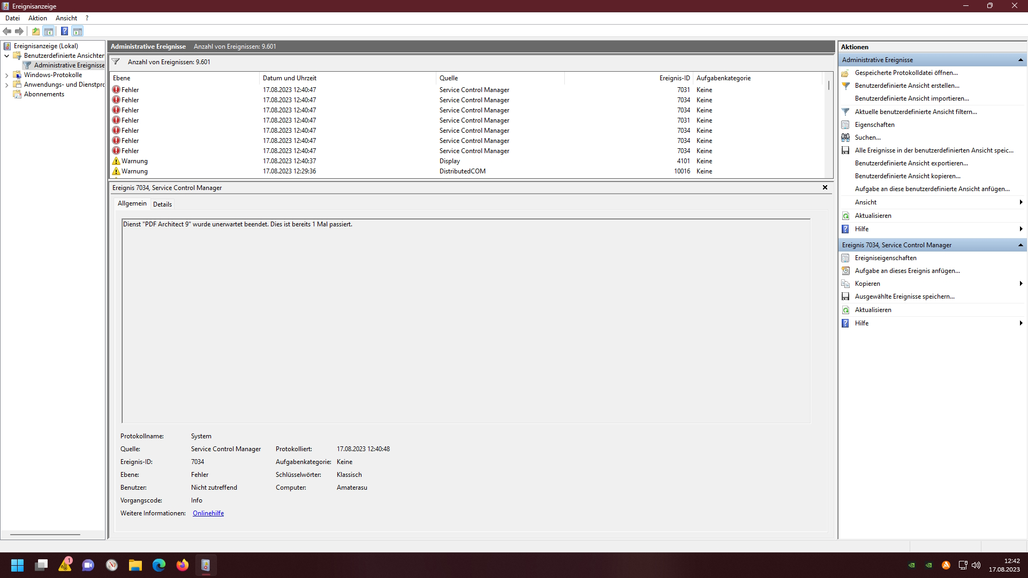Click the Aktualisieren icon under Administrative Ereignisse
The image size is (1028, 578).
click(845, 216)
